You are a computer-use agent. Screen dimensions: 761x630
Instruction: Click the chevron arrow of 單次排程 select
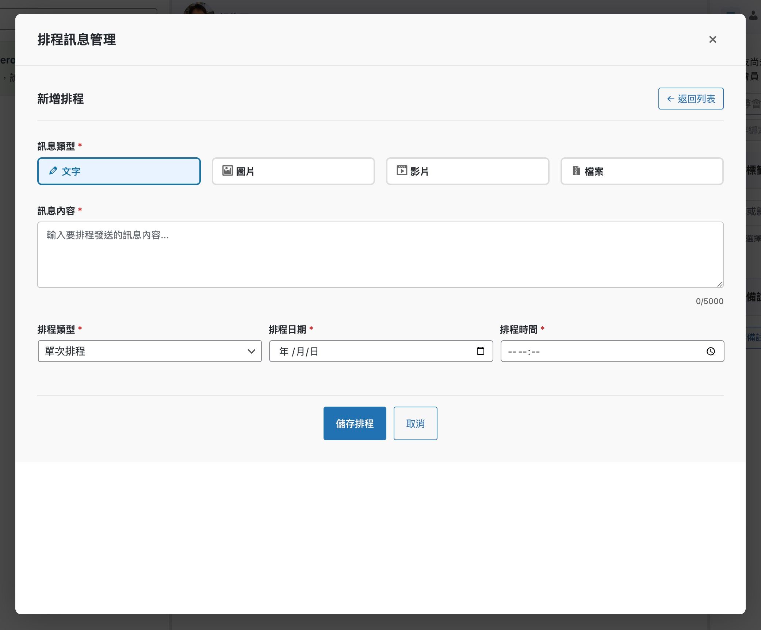click(251, 351)
